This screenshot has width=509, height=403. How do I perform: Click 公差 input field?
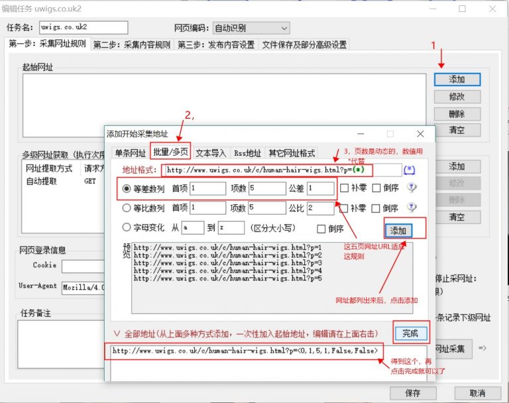point(321,188)
